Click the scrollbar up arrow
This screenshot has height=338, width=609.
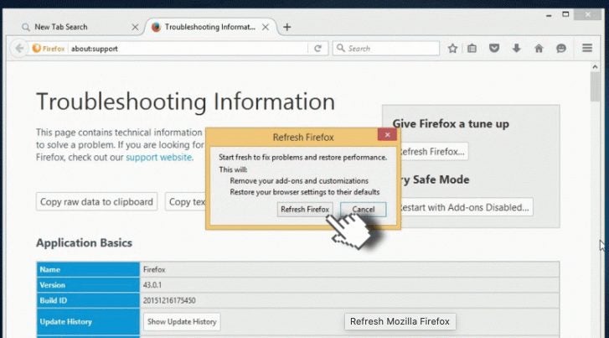(x=595, y=67)
